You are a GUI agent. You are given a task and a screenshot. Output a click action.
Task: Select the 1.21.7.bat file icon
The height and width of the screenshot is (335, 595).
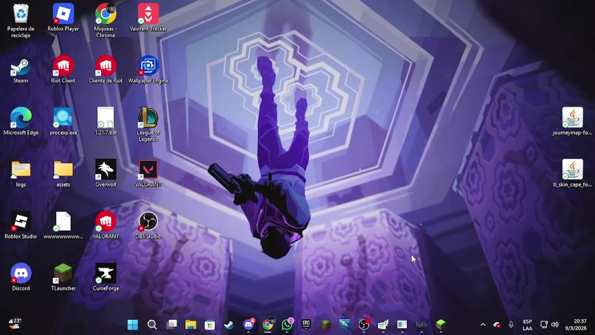click(106, 121)
